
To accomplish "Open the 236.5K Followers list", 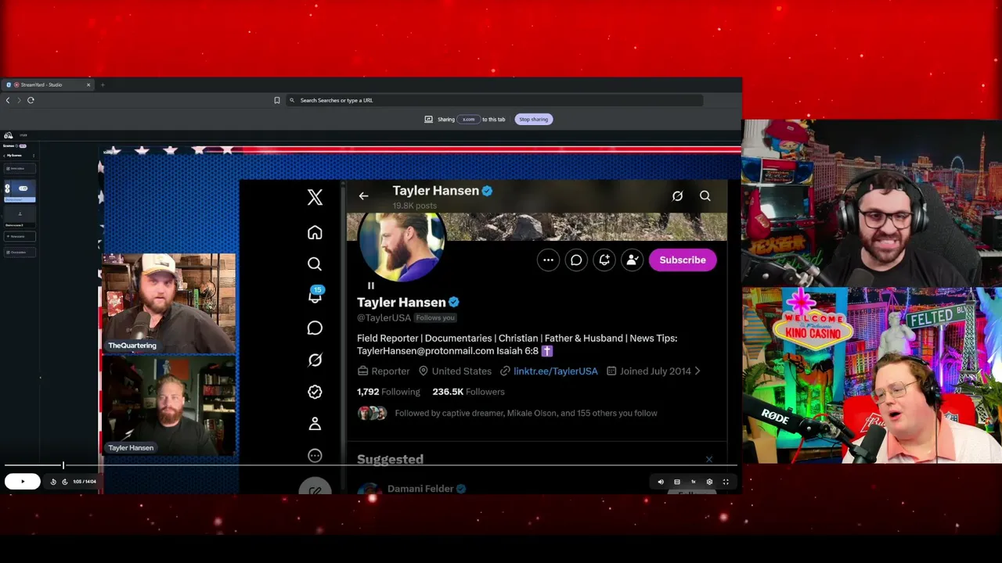I will (x=468, y=392).
